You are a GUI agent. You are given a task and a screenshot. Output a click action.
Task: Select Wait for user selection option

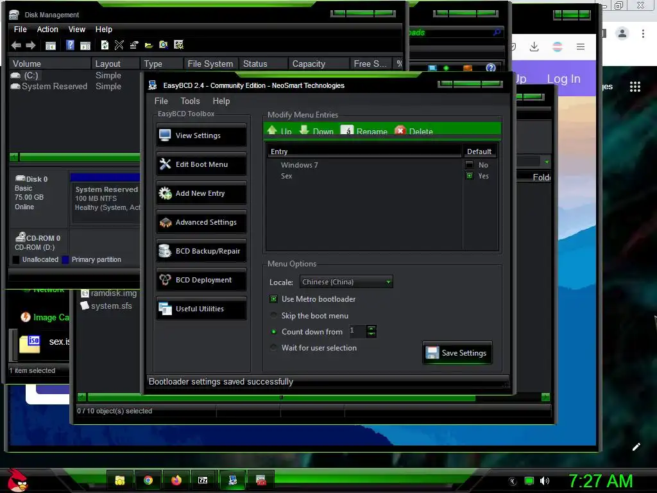tap(314, 347)
